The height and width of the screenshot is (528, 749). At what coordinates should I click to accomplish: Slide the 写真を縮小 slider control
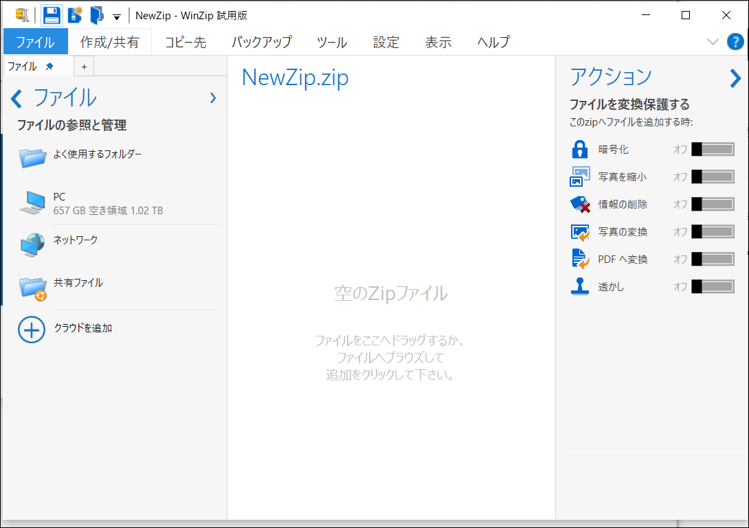[x=713, y=176]
